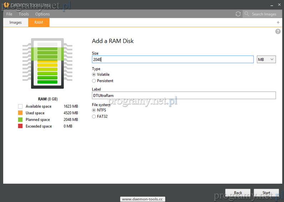Choose NTFS file system
284x202 pixels.
pos(94,110)
